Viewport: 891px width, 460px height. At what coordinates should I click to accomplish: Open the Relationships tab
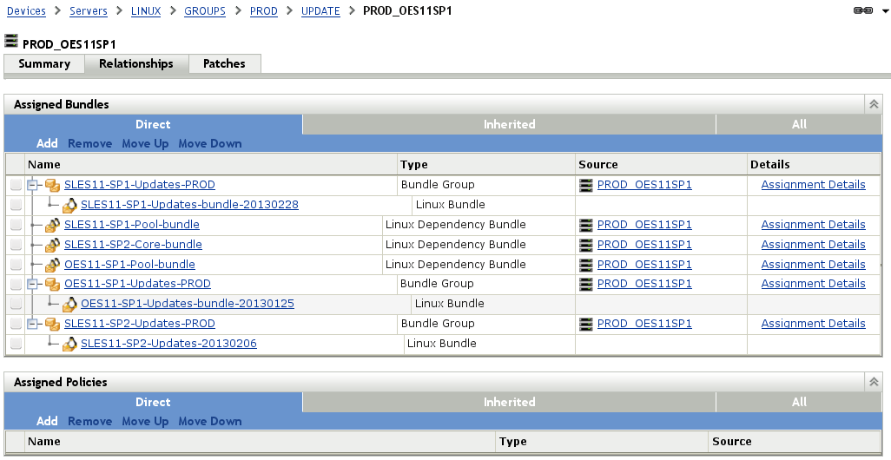(x=136, y=63)
